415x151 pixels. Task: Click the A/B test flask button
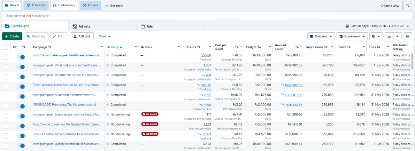click(x=82, y=36)
